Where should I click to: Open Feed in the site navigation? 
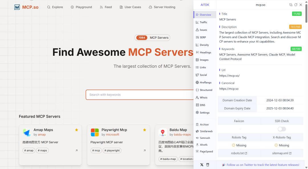click(x=106, y=7)
